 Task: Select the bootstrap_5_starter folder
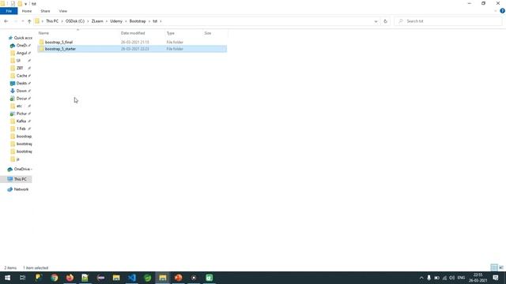coord(60,49)
